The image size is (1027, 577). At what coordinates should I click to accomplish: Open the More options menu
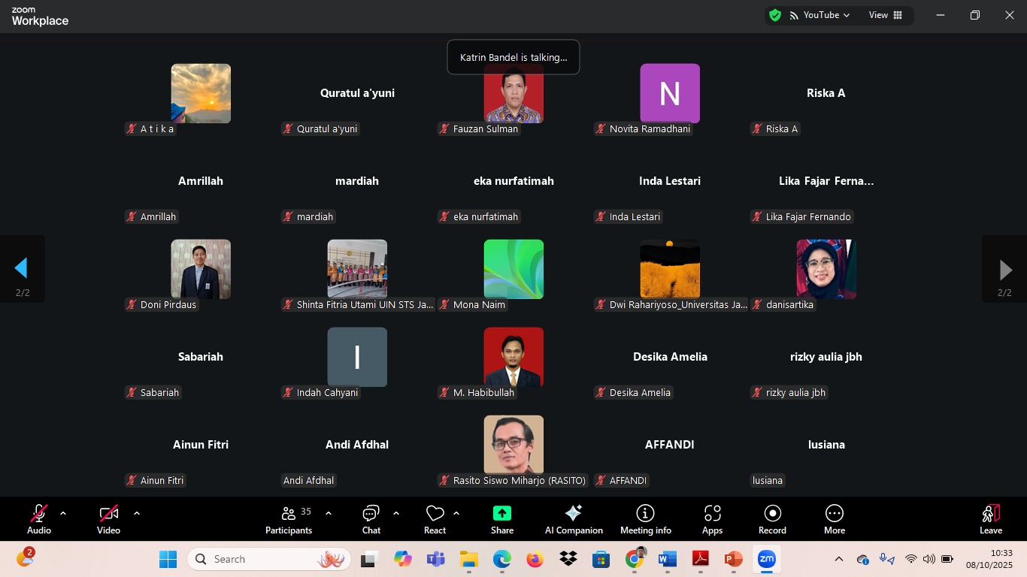[835, 520]
